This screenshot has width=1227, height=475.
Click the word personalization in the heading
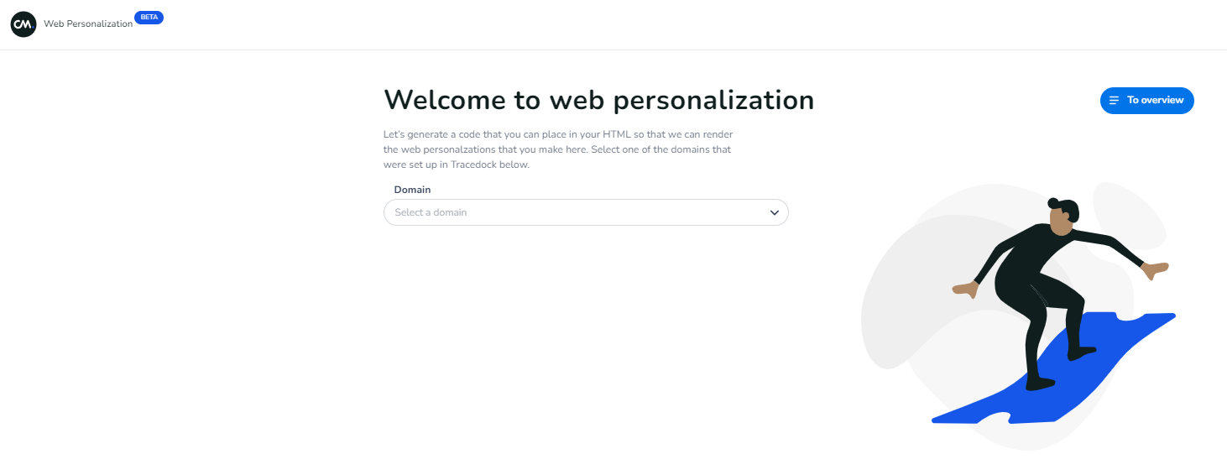(x=713, y=100)
